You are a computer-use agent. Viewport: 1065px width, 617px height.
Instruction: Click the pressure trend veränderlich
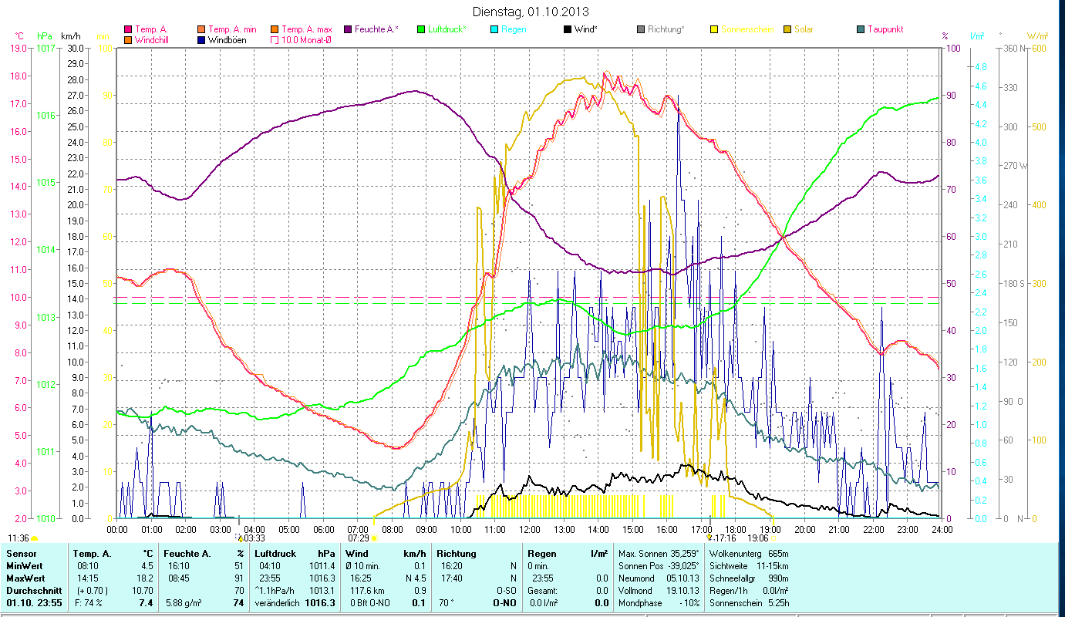point(278,602)
